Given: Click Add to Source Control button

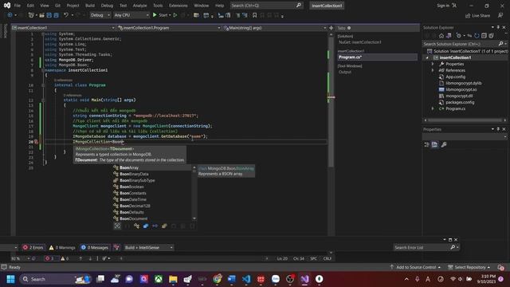Looking at the screenshot, I should [x=415, y=267].
